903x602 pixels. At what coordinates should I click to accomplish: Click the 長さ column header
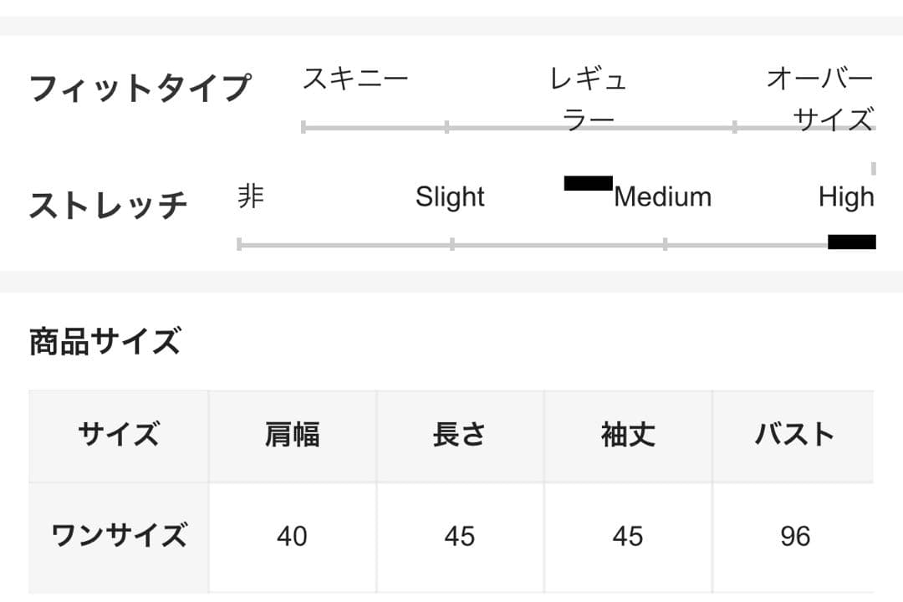point(460,436)
